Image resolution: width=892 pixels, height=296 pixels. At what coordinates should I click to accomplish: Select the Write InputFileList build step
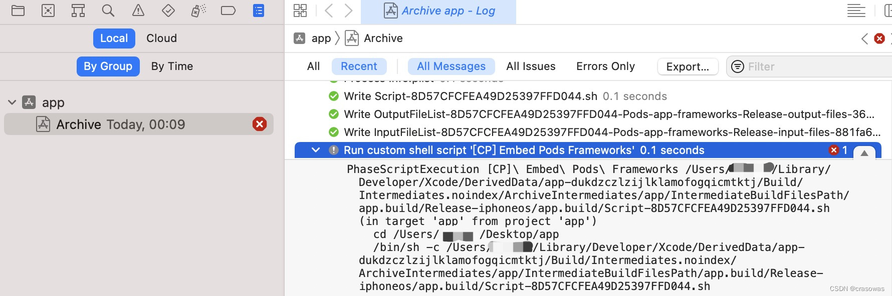click(x=604, y=132)
